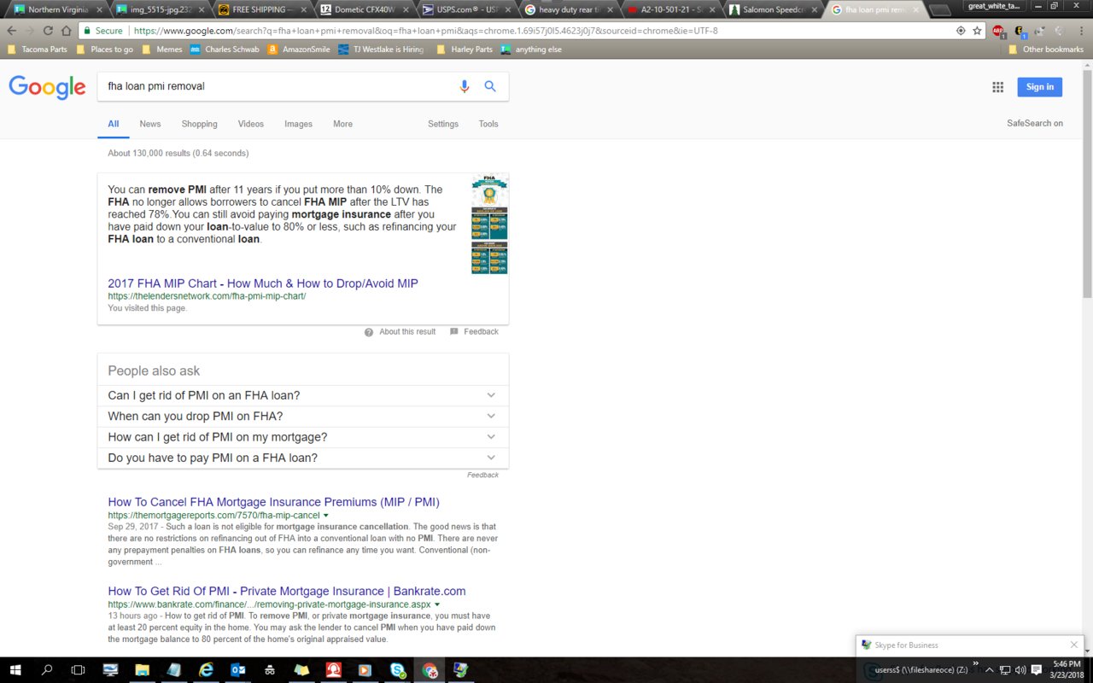Expand 'How can I get rid of PMI on my mortgage?'
This screenshot has height=683, width=1093.
pos(303,437)
